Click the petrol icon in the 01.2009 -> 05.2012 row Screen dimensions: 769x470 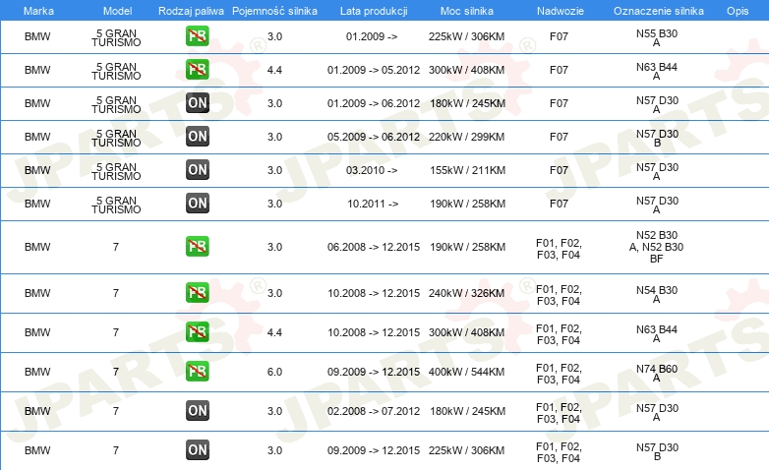(x=197, y=70)
